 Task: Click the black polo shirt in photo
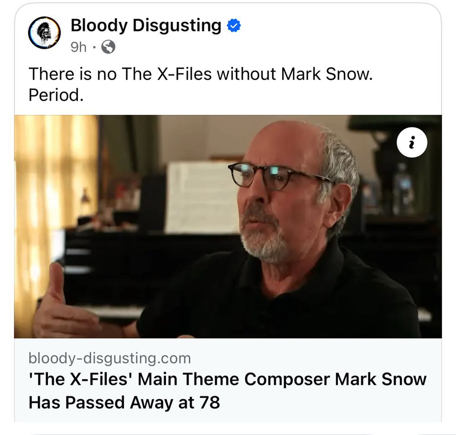pyautogui.click(x=279, y=297)
